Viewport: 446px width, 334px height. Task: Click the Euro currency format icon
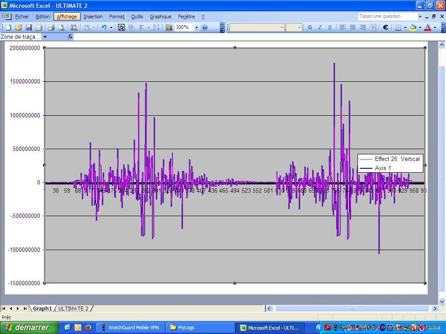[385, 27]
